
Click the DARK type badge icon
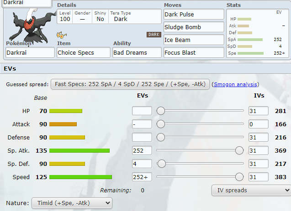tap(154, 35)
